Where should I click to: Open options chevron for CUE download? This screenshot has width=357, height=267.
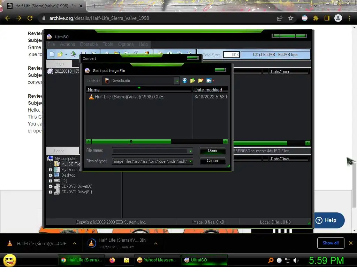pyautogui.click(x=75, y=243)
